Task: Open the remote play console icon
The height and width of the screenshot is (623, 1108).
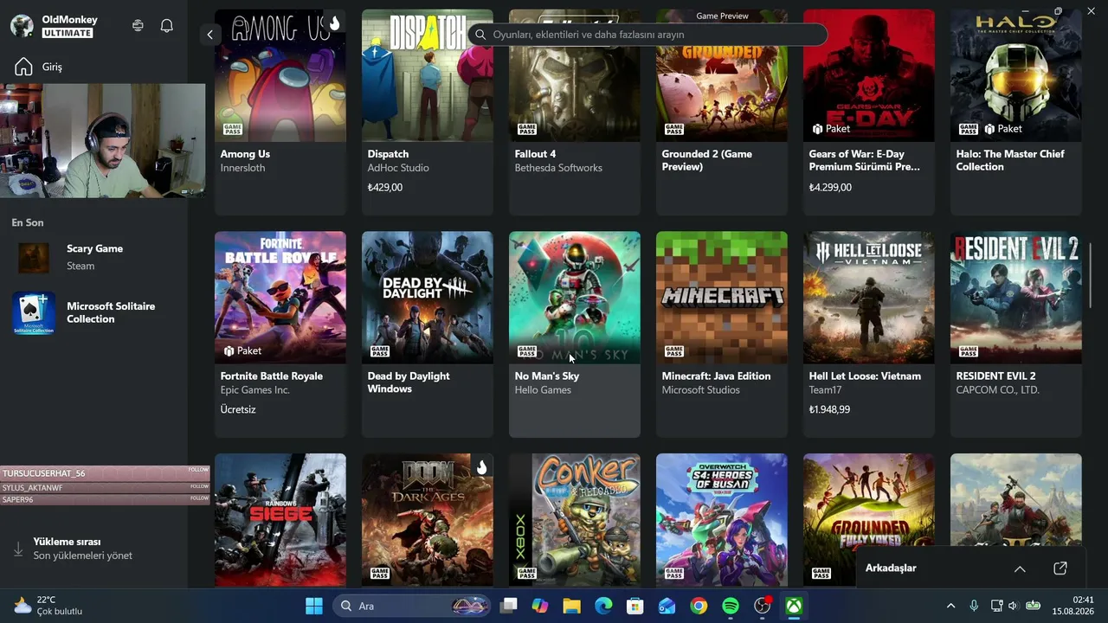Action: [138, 26]
